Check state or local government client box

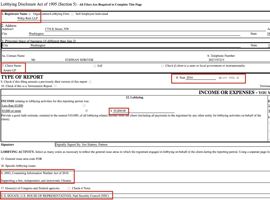click(163, 66)
